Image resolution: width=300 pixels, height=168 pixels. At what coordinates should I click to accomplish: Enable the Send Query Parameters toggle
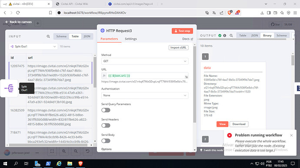106,110
